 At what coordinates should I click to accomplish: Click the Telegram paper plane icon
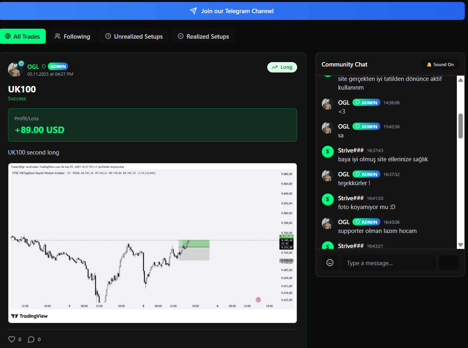193,11
